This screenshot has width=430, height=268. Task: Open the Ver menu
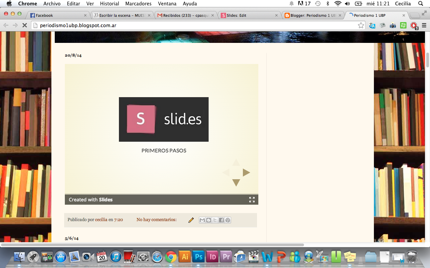(x=90, y=4)
